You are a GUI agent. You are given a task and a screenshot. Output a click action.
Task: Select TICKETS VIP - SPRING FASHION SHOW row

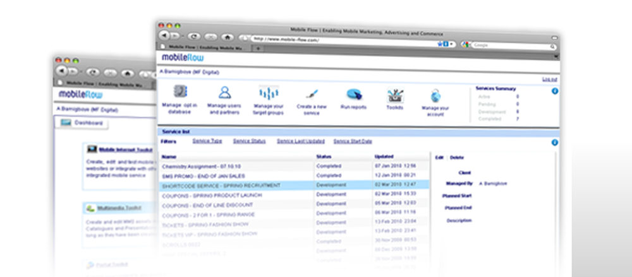coord(295,233)
